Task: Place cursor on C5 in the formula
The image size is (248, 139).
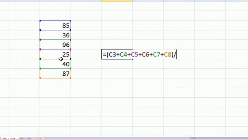Action: coord(134,54)
